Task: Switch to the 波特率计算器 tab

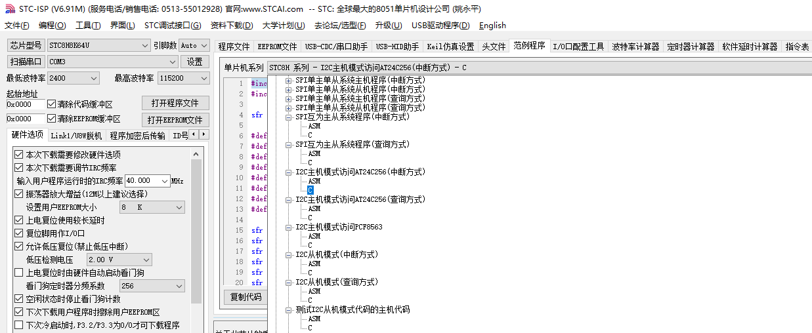Action: pos(635,47)
